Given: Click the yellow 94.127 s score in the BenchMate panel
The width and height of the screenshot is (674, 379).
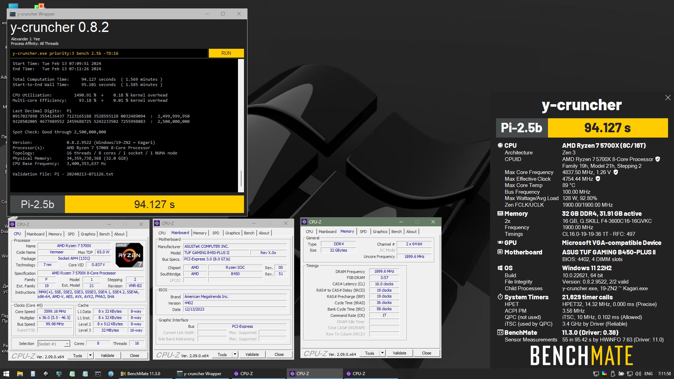Looking at the screenshot, I should 608,128.
